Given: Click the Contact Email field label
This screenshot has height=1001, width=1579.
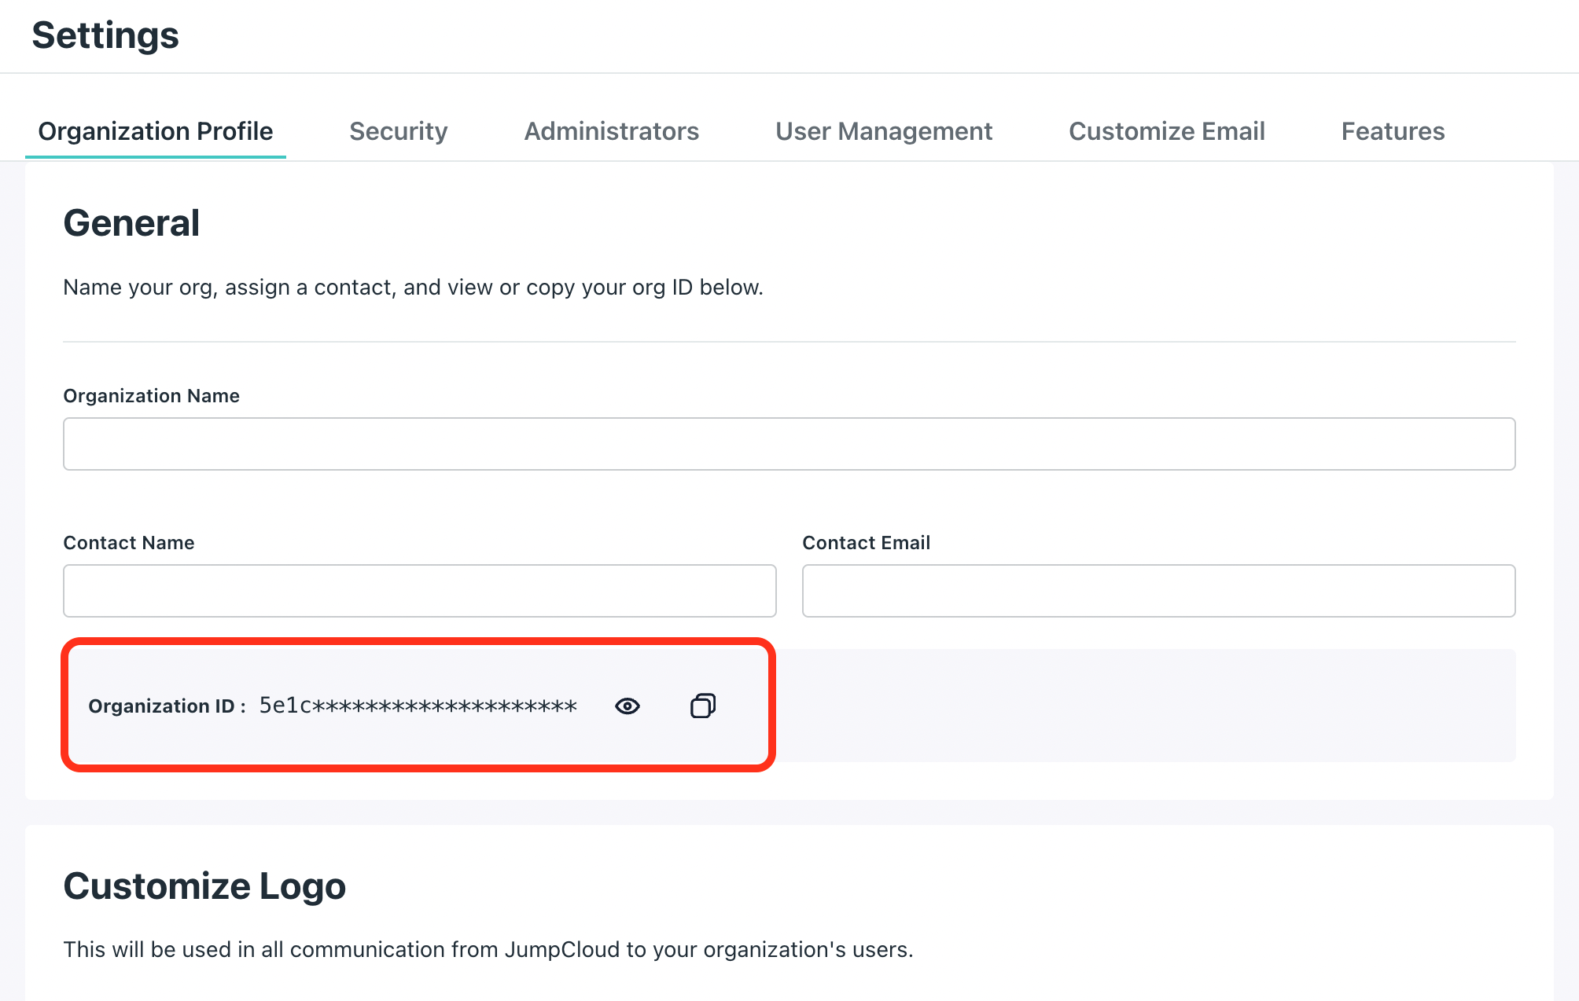Looking at the screenshot, I should pos(866,543).
